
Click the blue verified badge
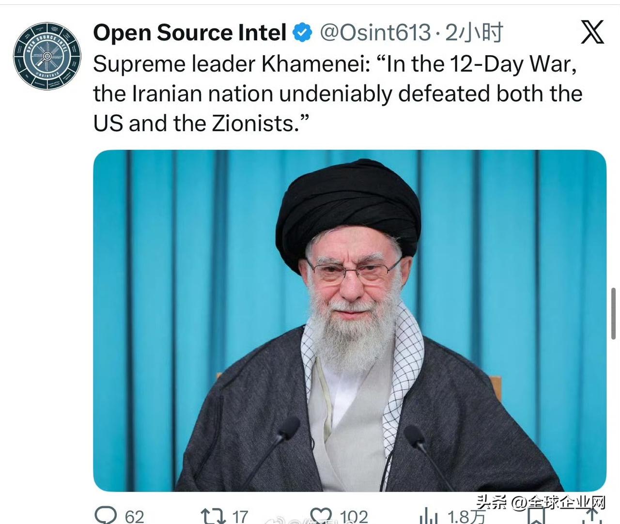(x=303, y=33)
